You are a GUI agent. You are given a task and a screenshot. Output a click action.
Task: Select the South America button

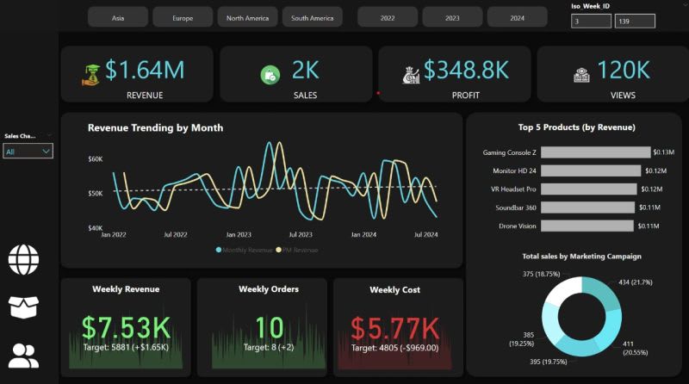point(313,18)
